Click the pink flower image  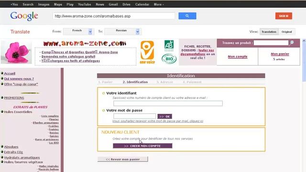[x=16, y=52]
